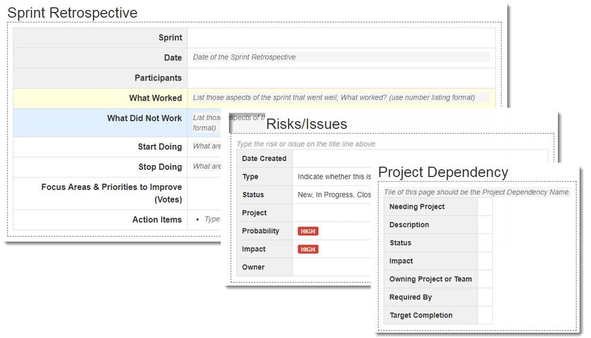The image size is (591, 338).
Task: Click the 'Indicate whether this is' type text
Action: [x=334, y=176]
